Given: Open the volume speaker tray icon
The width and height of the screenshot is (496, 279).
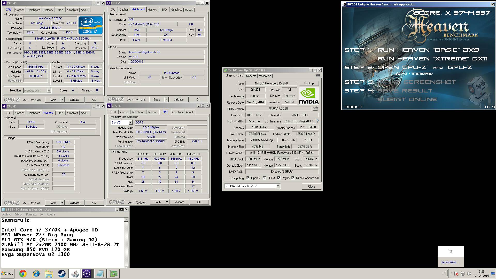Looking at the screenshot, I should (469, 274).
